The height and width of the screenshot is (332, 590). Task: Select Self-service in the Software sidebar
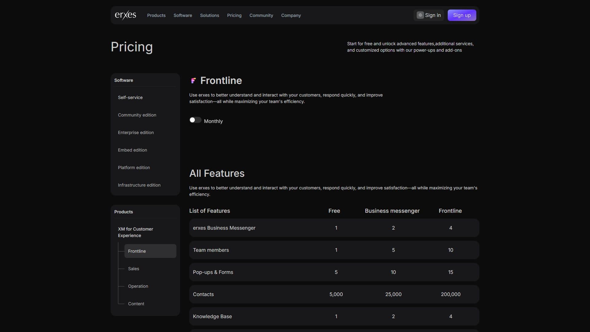pyautogui.click(x=145, y=97)
